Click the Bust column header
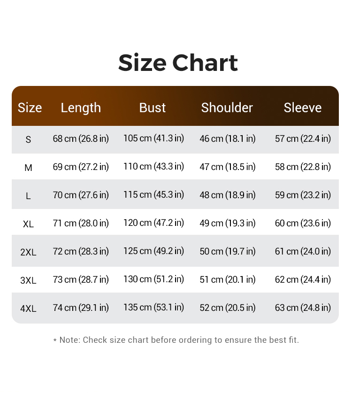This screenshot has height=394, width=352. (153, 108)
